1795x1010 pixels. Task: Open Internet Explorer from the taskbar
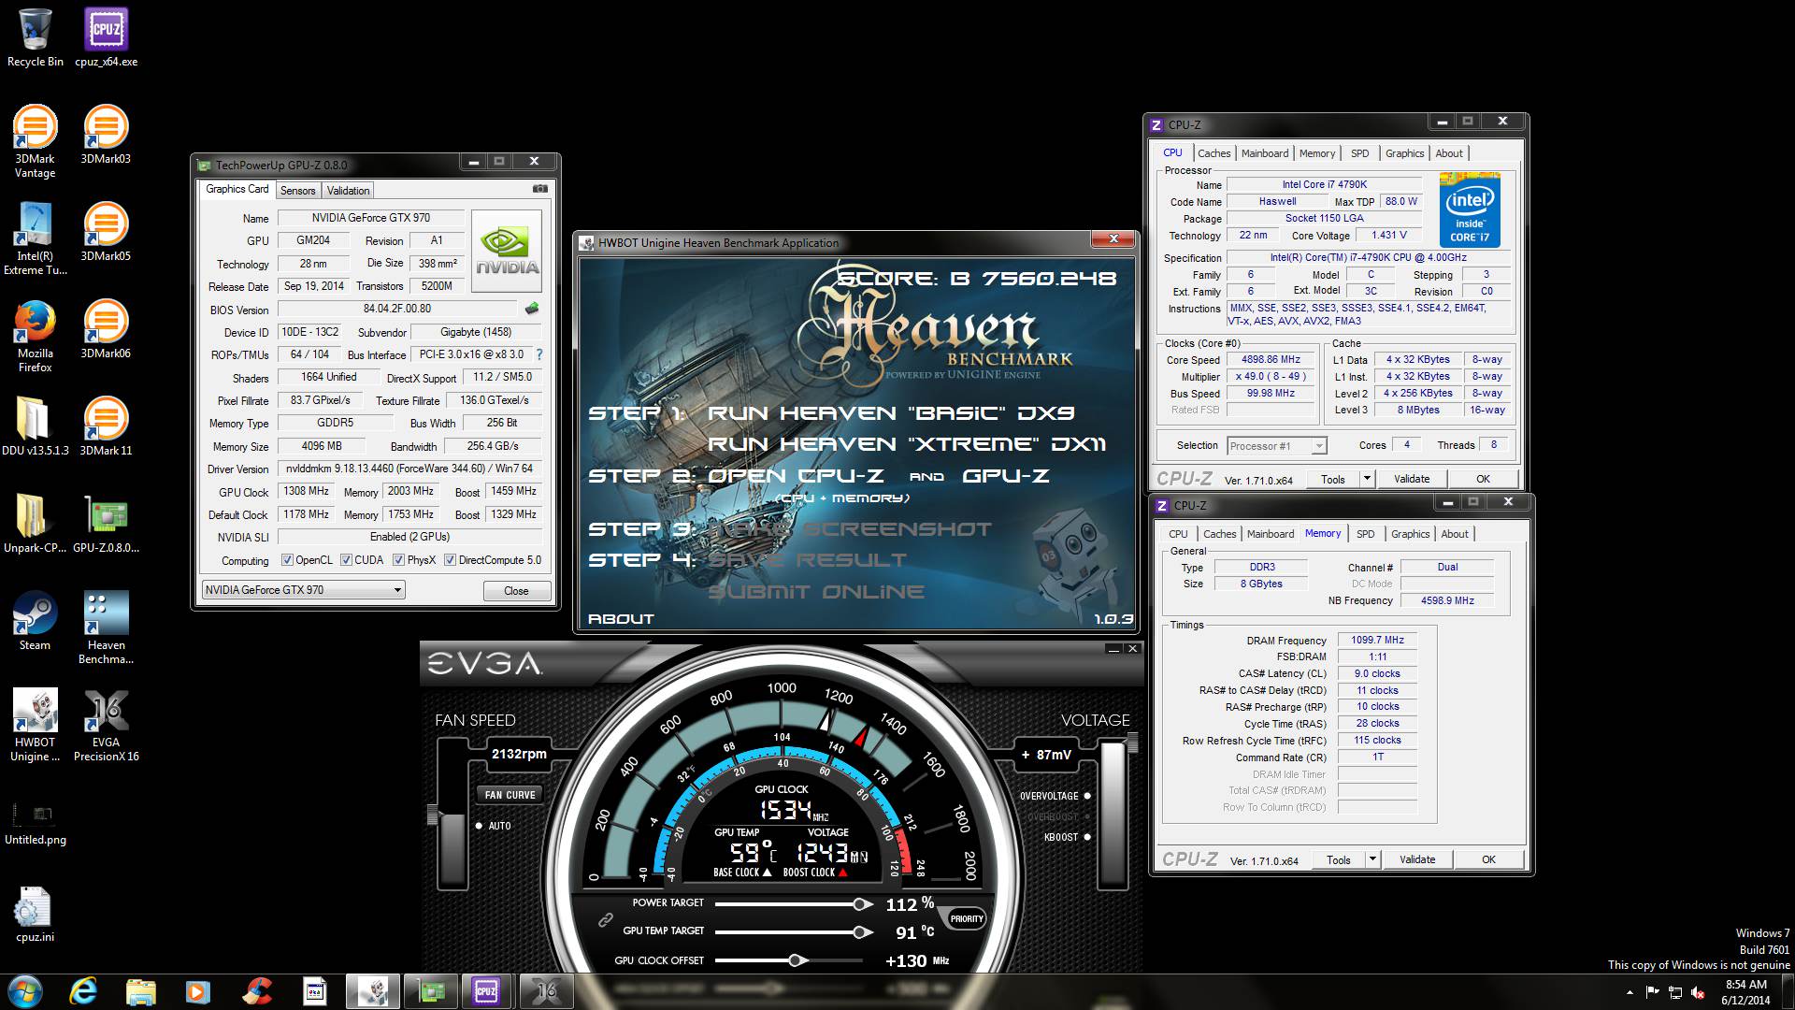[x=84, y=991]
